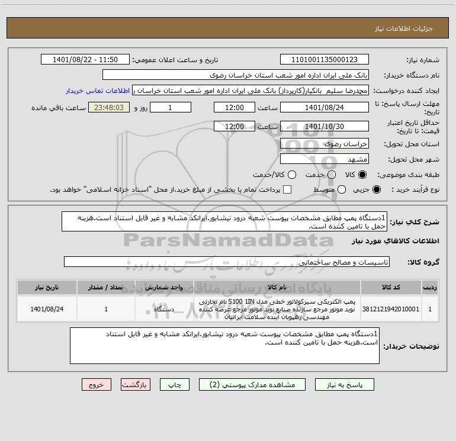Click the اطلاعات کالاهای مورد نیاز heading
The height and width of the screenshot is (441, 456).
tap(395, 241)
